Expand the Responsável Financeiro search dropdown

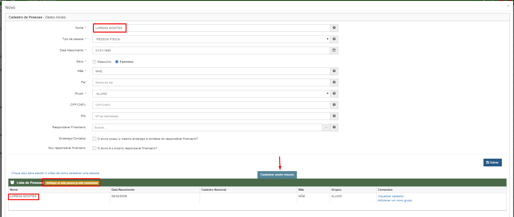326,127
